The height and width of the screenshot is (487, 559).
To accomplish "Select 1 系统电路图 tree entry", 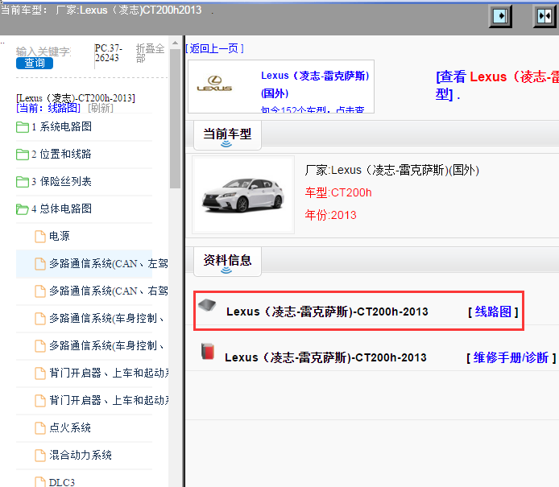I will 62,126.
